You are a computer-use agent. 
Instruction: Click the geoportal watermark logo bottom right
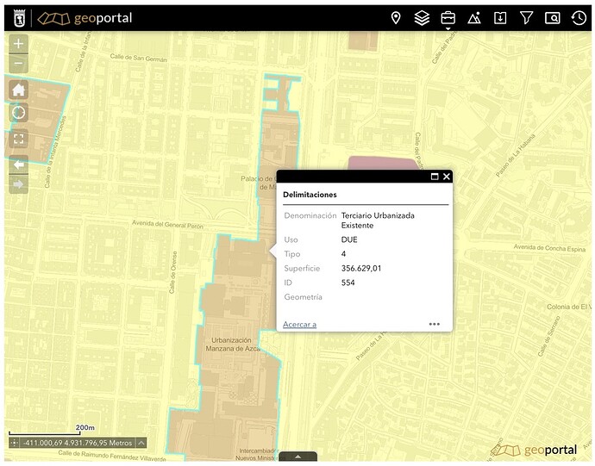[535, 450]
